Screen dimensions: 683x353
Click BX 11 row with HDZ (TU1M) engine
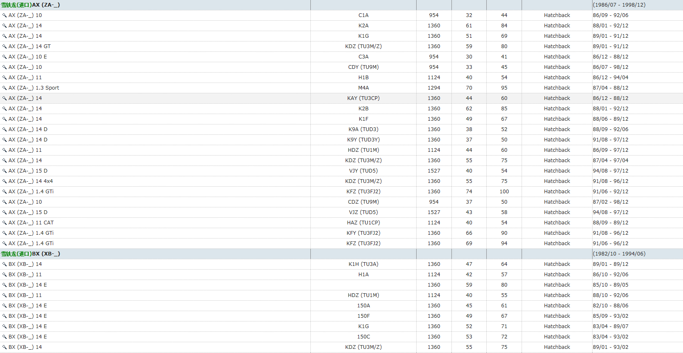click(x=25, y=295)
